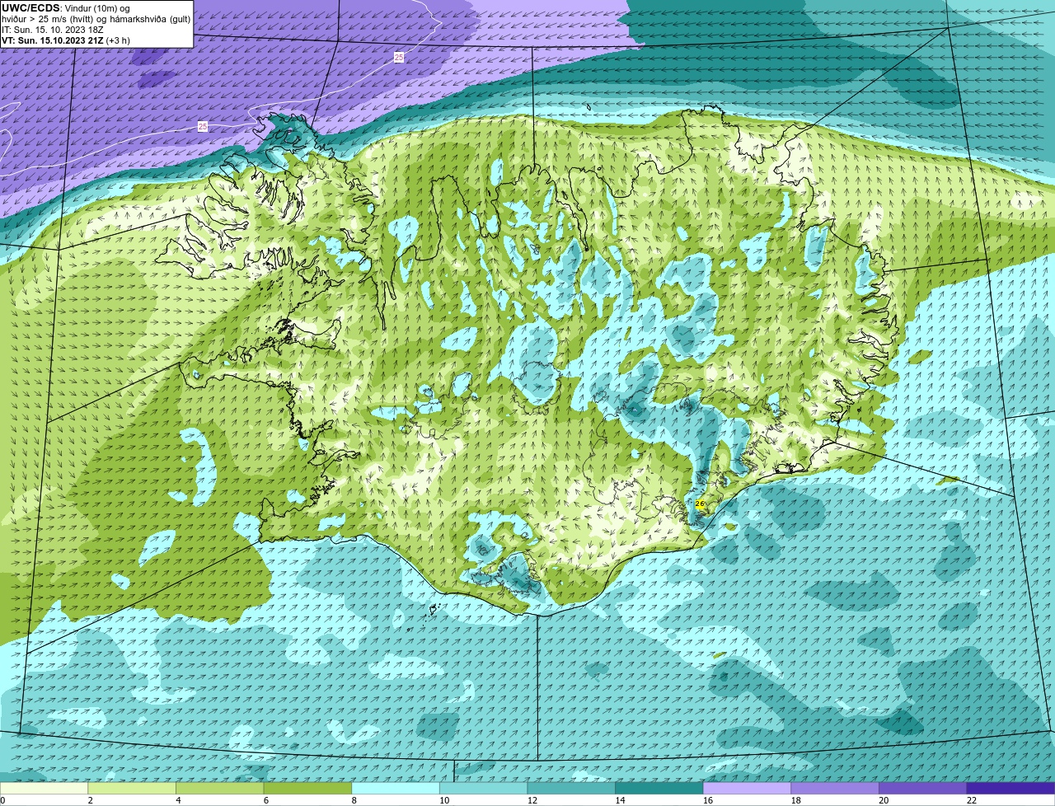Viewport: 1055px width, 806px height.
Task: Click the 14–16 m/s dark teal legend swatch
Action: coord(659,788)
